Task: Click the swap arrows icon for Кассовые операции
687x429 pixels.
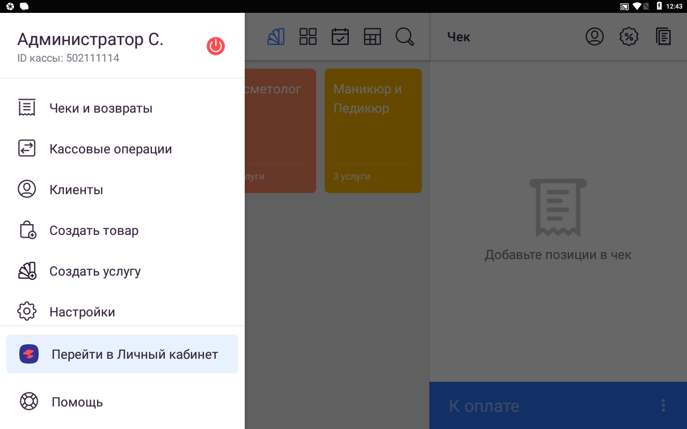Action: [27, 149]
